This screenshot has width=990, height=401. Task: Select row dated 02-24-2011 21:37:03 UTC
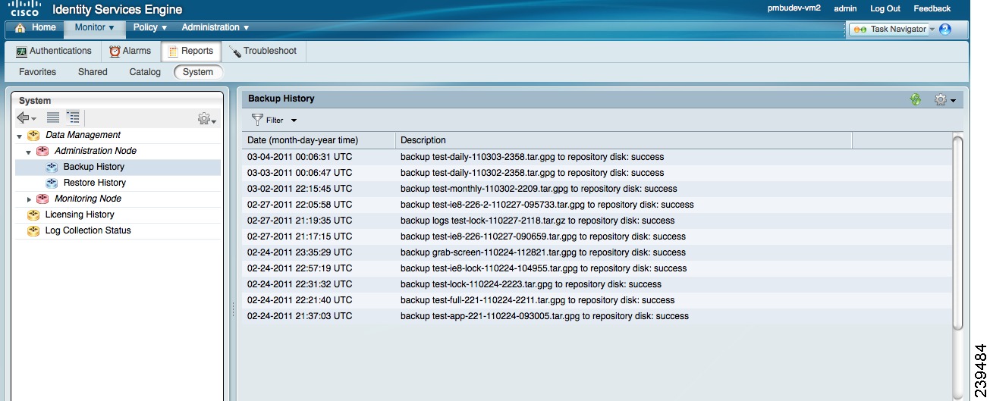click(598, 316)
